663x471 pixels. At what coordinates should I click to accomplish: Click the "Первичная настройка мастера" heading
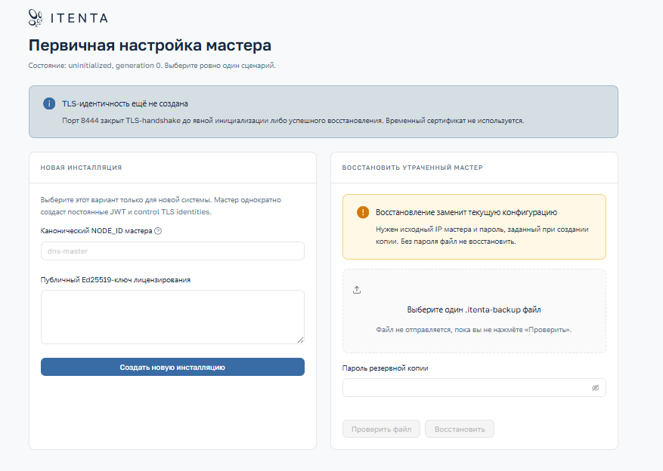click(150, 45)
